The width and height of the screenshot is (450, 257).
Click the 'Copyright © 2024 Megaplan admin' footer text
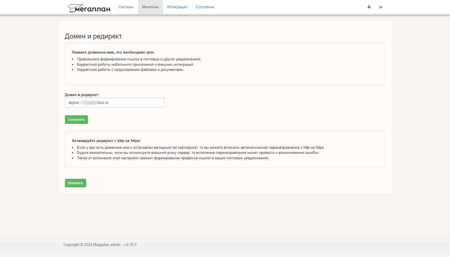click(x=100, y=245)
